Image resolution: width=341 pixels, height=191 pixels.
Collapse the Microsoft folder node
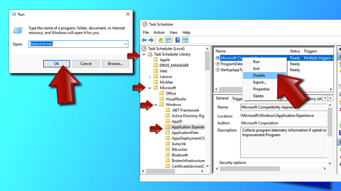point(150,88)
